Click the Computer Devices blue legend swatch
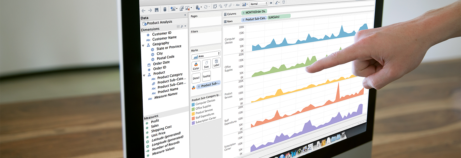 coord(193,105)
